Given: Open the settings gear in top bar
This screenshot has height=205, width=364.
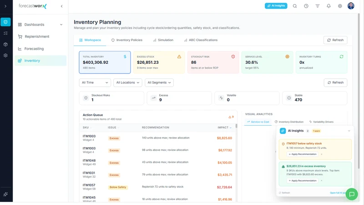Looking at the screenshot, I should point(340,6).
